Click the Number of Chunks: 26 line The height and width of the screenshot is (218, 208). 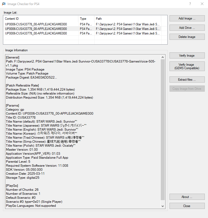click(x=22, y=190)
